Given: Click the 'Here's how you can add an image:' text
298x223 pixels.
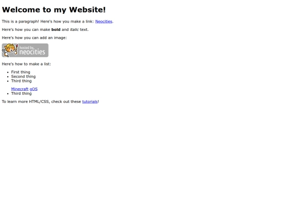Looking at the screenshot, I should [x=34, y=38].
